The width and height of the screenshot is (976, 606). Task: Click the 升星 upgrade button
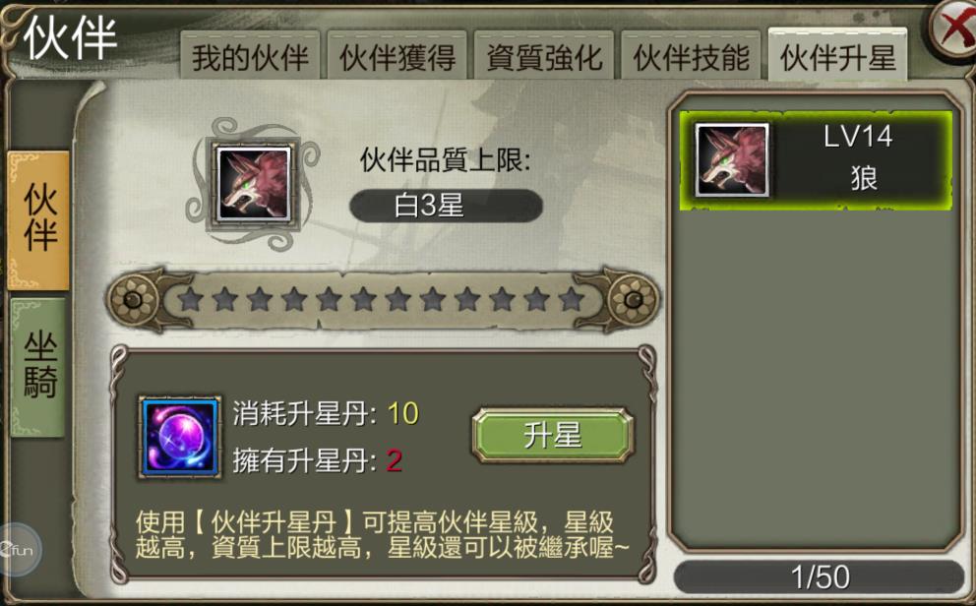click(x=553, y=435)
